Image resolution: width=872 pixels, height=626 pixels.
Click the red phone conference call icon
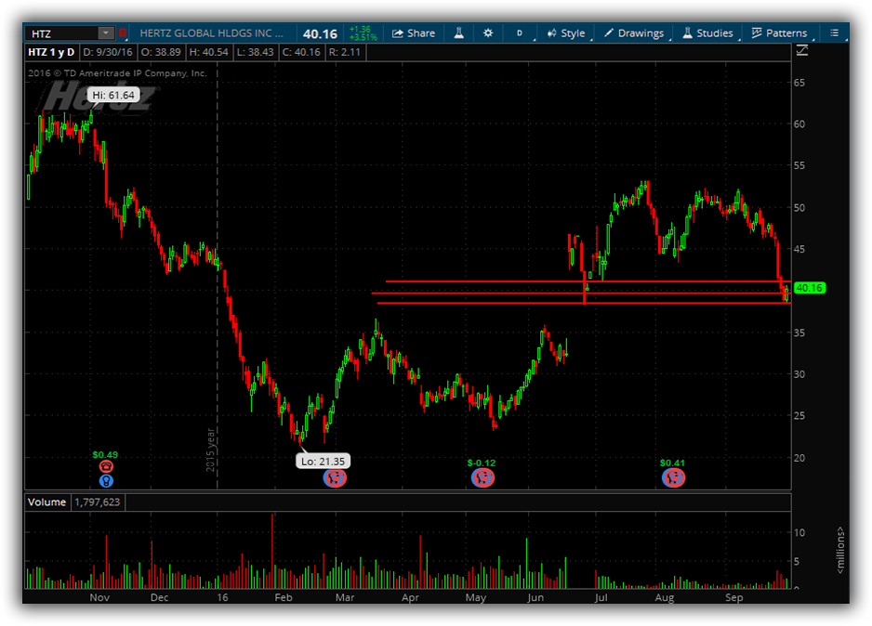coord(106,466)
